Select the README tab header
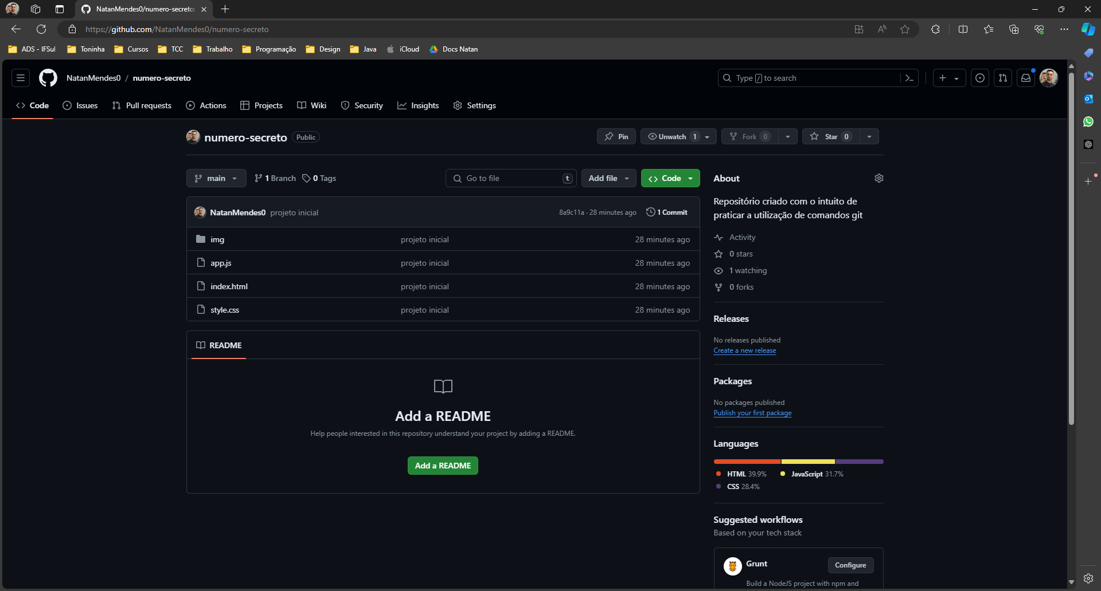 coord(218,345)
